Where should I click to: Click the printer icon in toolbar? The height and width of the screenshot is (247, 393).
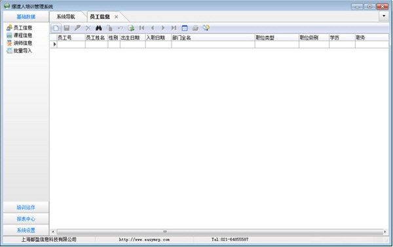pos(195,28)
